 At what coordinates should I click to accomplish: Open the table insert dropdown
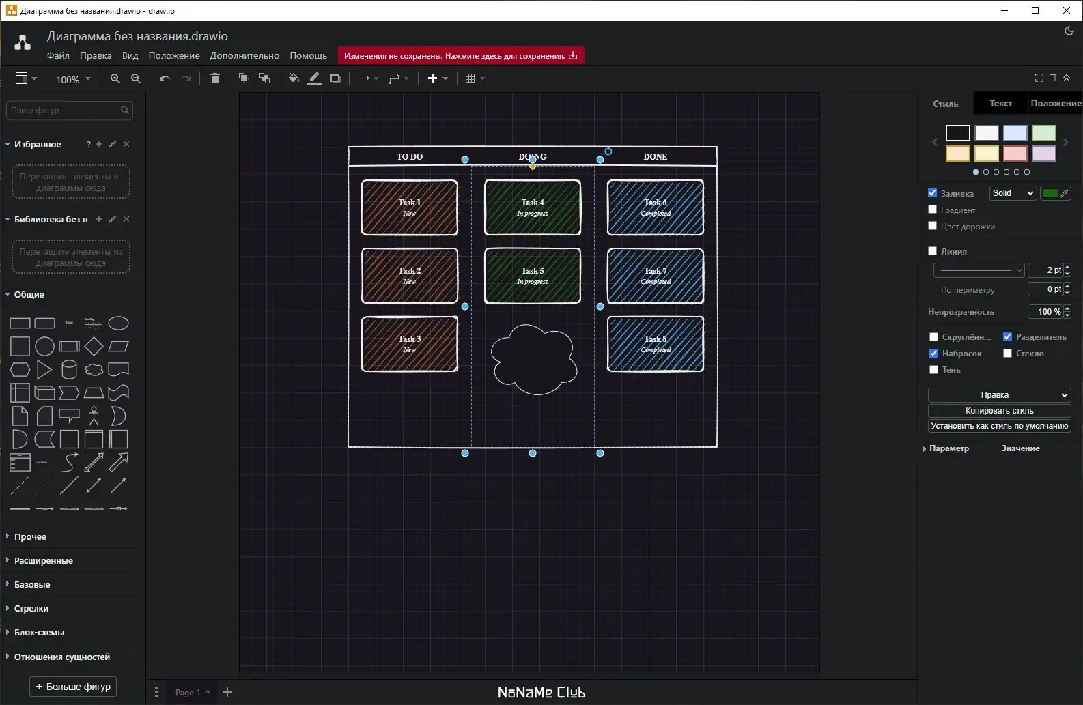pos(475,78)
